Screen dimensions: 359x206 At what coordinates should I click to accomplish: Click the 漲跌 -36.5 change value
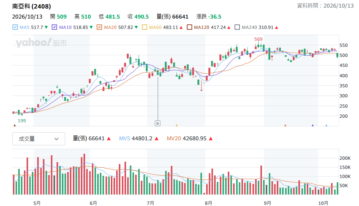coord(209,17)
